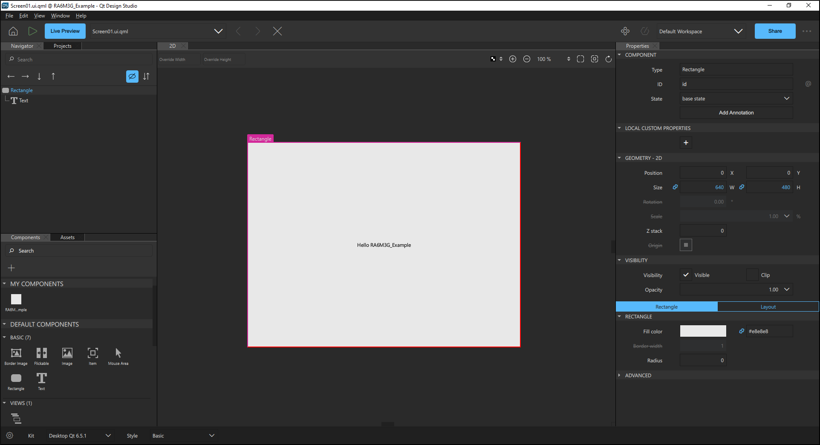Select the Flickable component icon
This screenshot has width=820, height=445.
(41, 353)
